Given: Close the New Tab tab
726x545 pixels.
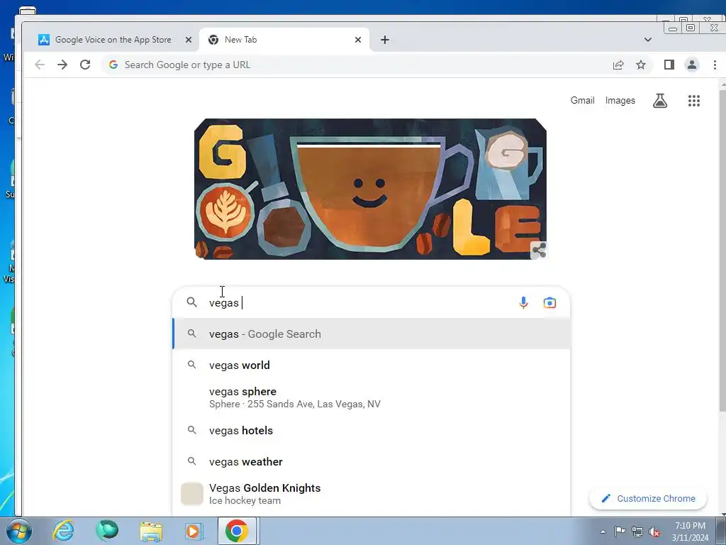Looking at the screenshot, I should click(358, 40).
